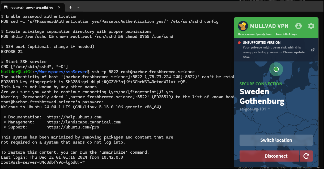Click the UNSUPPORTED VERSION heading
Viewport: 324px width, 169px height.
tap(262, 43)
